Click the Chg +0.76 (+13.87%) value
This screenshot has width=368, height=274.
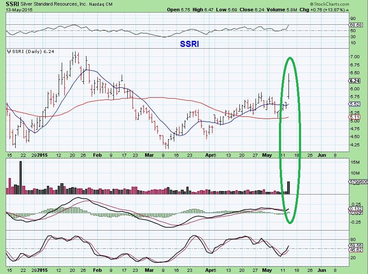click(x=322, y=10)
